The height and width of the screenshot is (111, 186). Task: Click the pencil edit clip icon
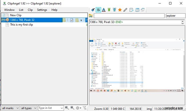[125, 10]
